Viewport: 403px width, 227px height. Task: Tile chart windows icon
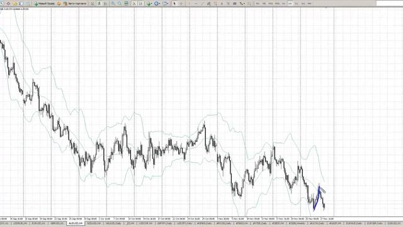[x=126, y=4]
